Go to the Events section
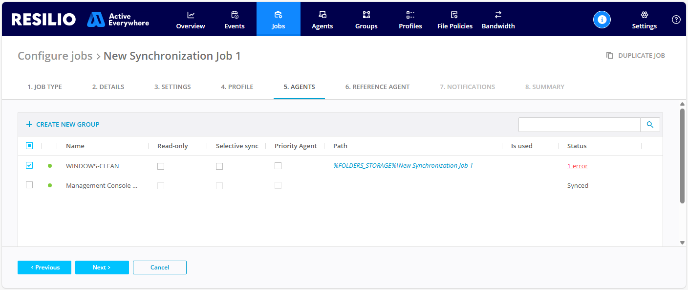Viewport: 688px width, 290px height. 235,15
